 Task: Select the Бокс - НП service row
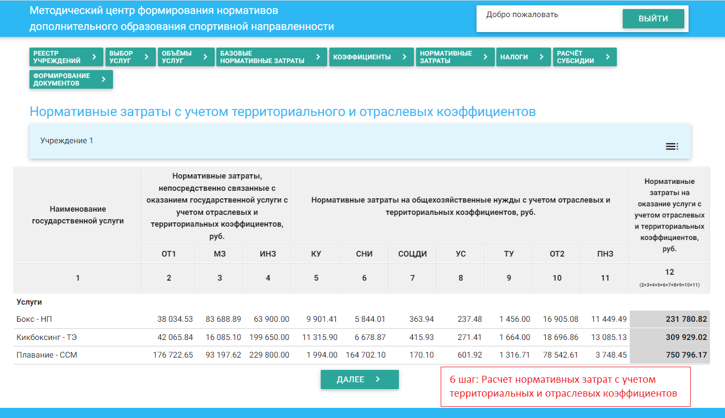34,319
